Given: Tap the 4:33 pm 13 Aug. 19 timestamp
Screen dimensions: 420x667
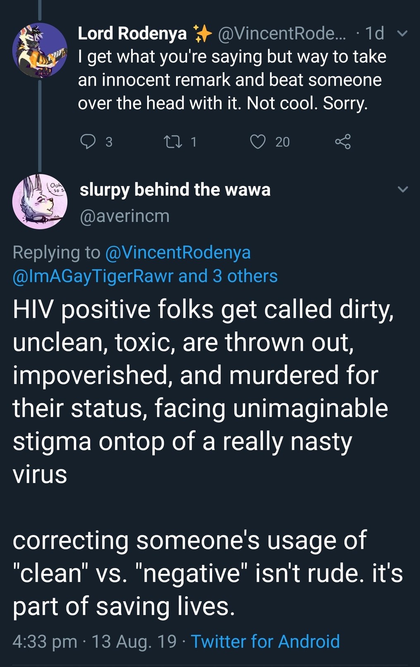Looking at the screenshot, I should pyautogui.click(x=94, y=641).
